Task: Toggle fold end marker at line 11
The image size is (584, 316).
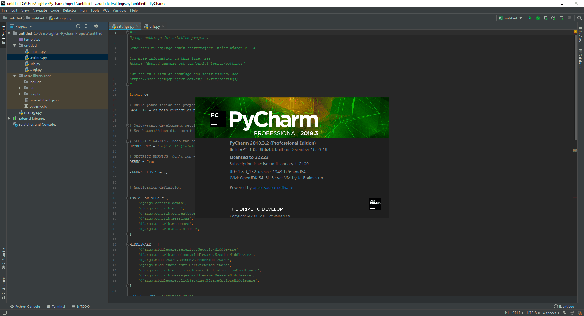Action: (x=128, y=84)
